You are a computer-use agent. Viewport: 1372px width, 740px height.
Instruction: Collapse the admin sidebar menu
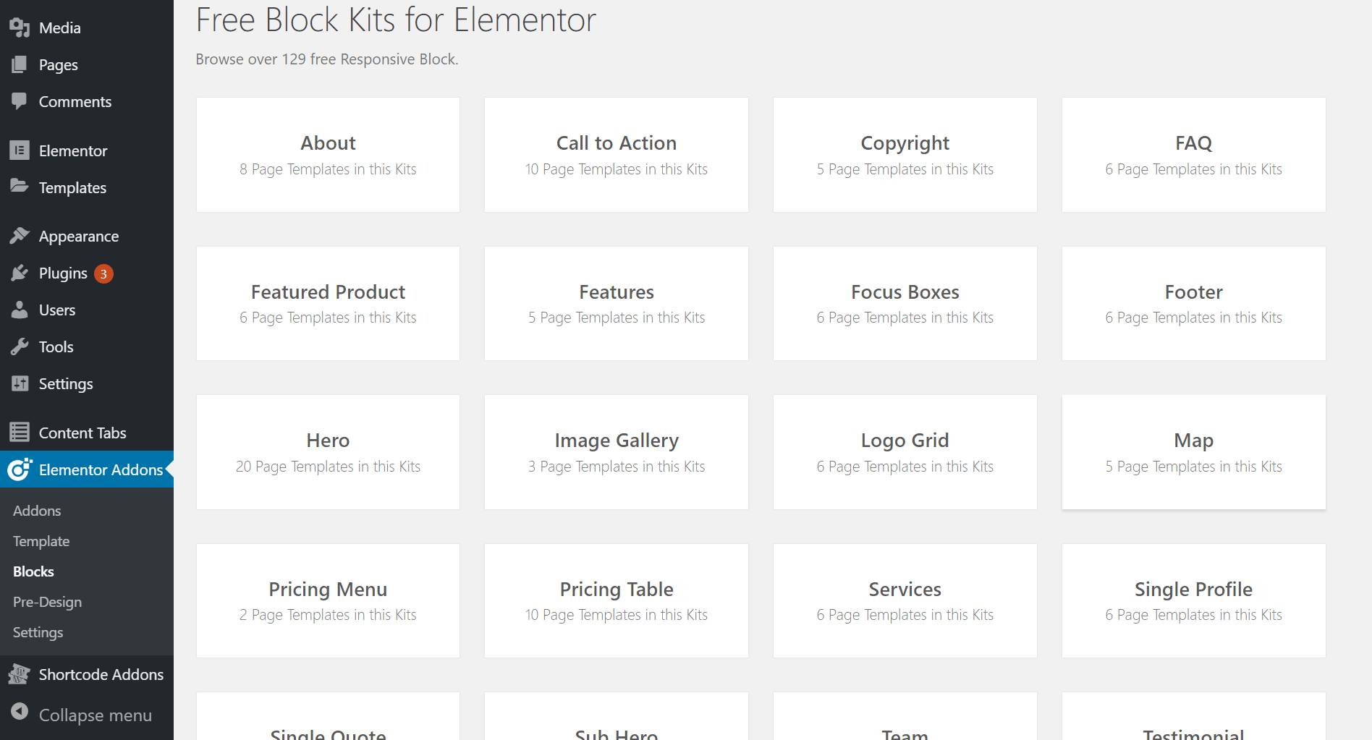[87, 715]
